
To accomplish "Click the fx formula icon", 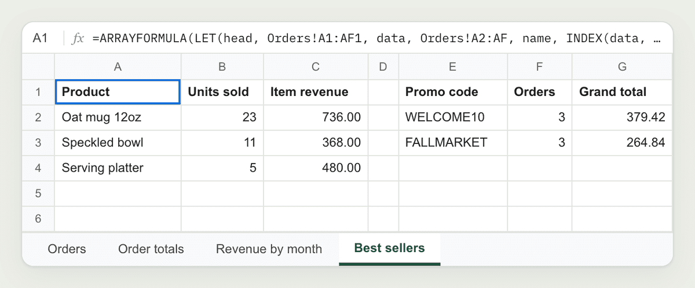I will 78,39.
